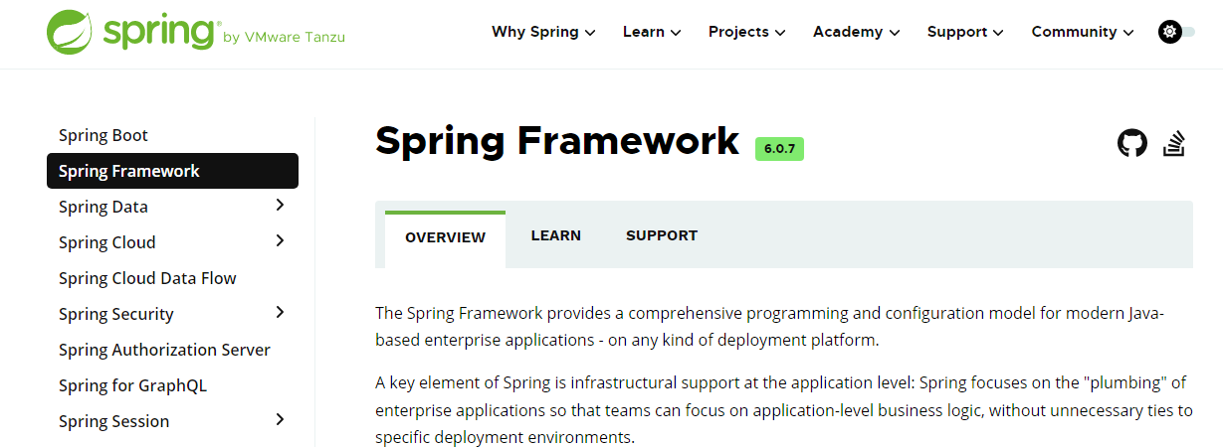Switch to the LEARN tab
This screenshot has height=447, width=1223.
(x=556, y=236)
